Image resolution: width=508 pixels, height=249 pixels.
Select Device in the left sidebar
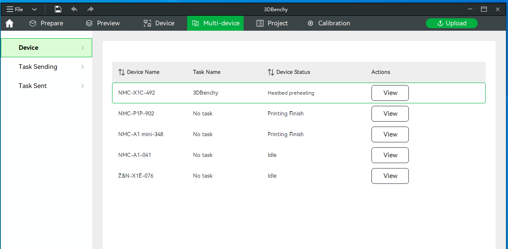[46, 48]
